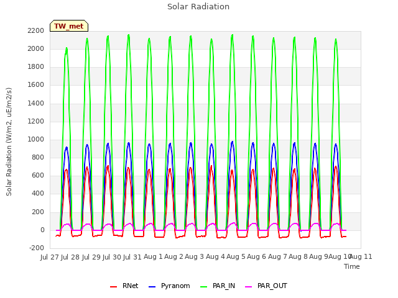
Task: Click the Aug 4 x-axis date label
Action: [215, 257]
